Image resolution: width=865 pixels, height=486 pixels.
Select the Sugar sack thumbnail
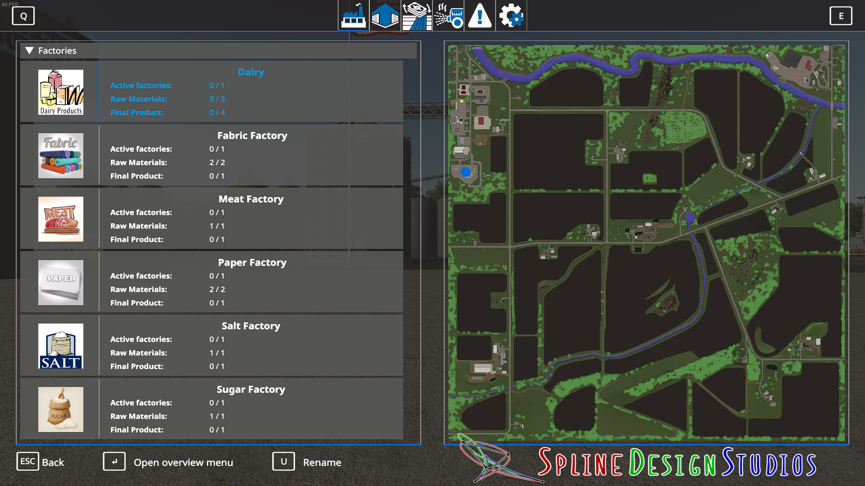point(61,409)
